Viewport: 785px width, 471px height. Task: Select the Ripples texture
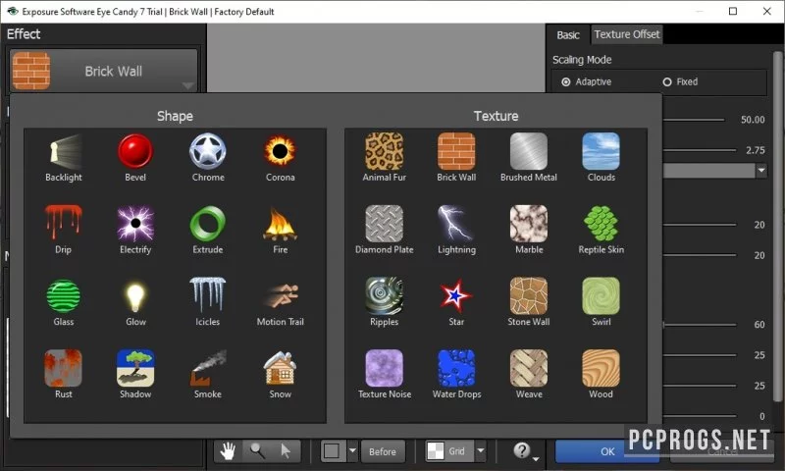point(385,295)
